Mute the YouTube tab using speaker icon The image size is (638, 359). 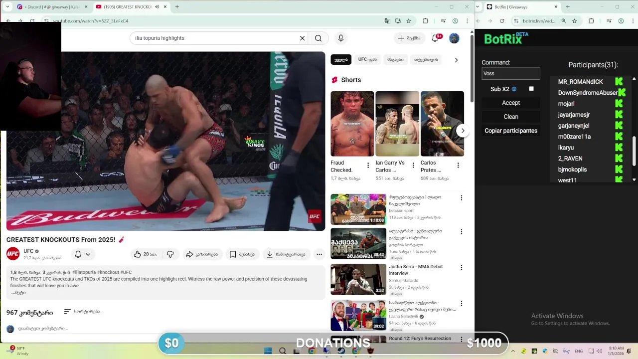[x=157, y=7]
